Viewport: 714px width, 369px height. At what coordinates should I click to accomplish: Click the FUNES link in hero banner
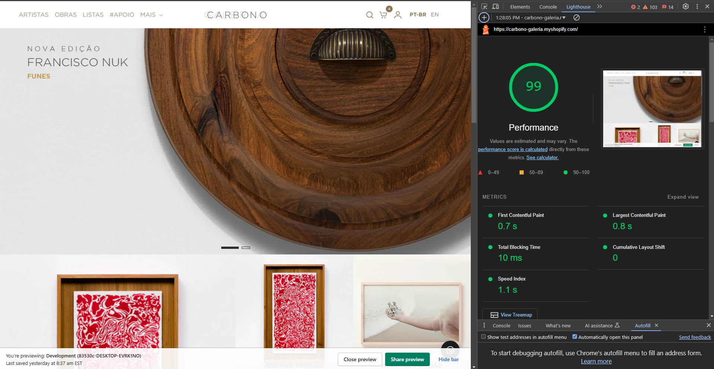point(39,76)
